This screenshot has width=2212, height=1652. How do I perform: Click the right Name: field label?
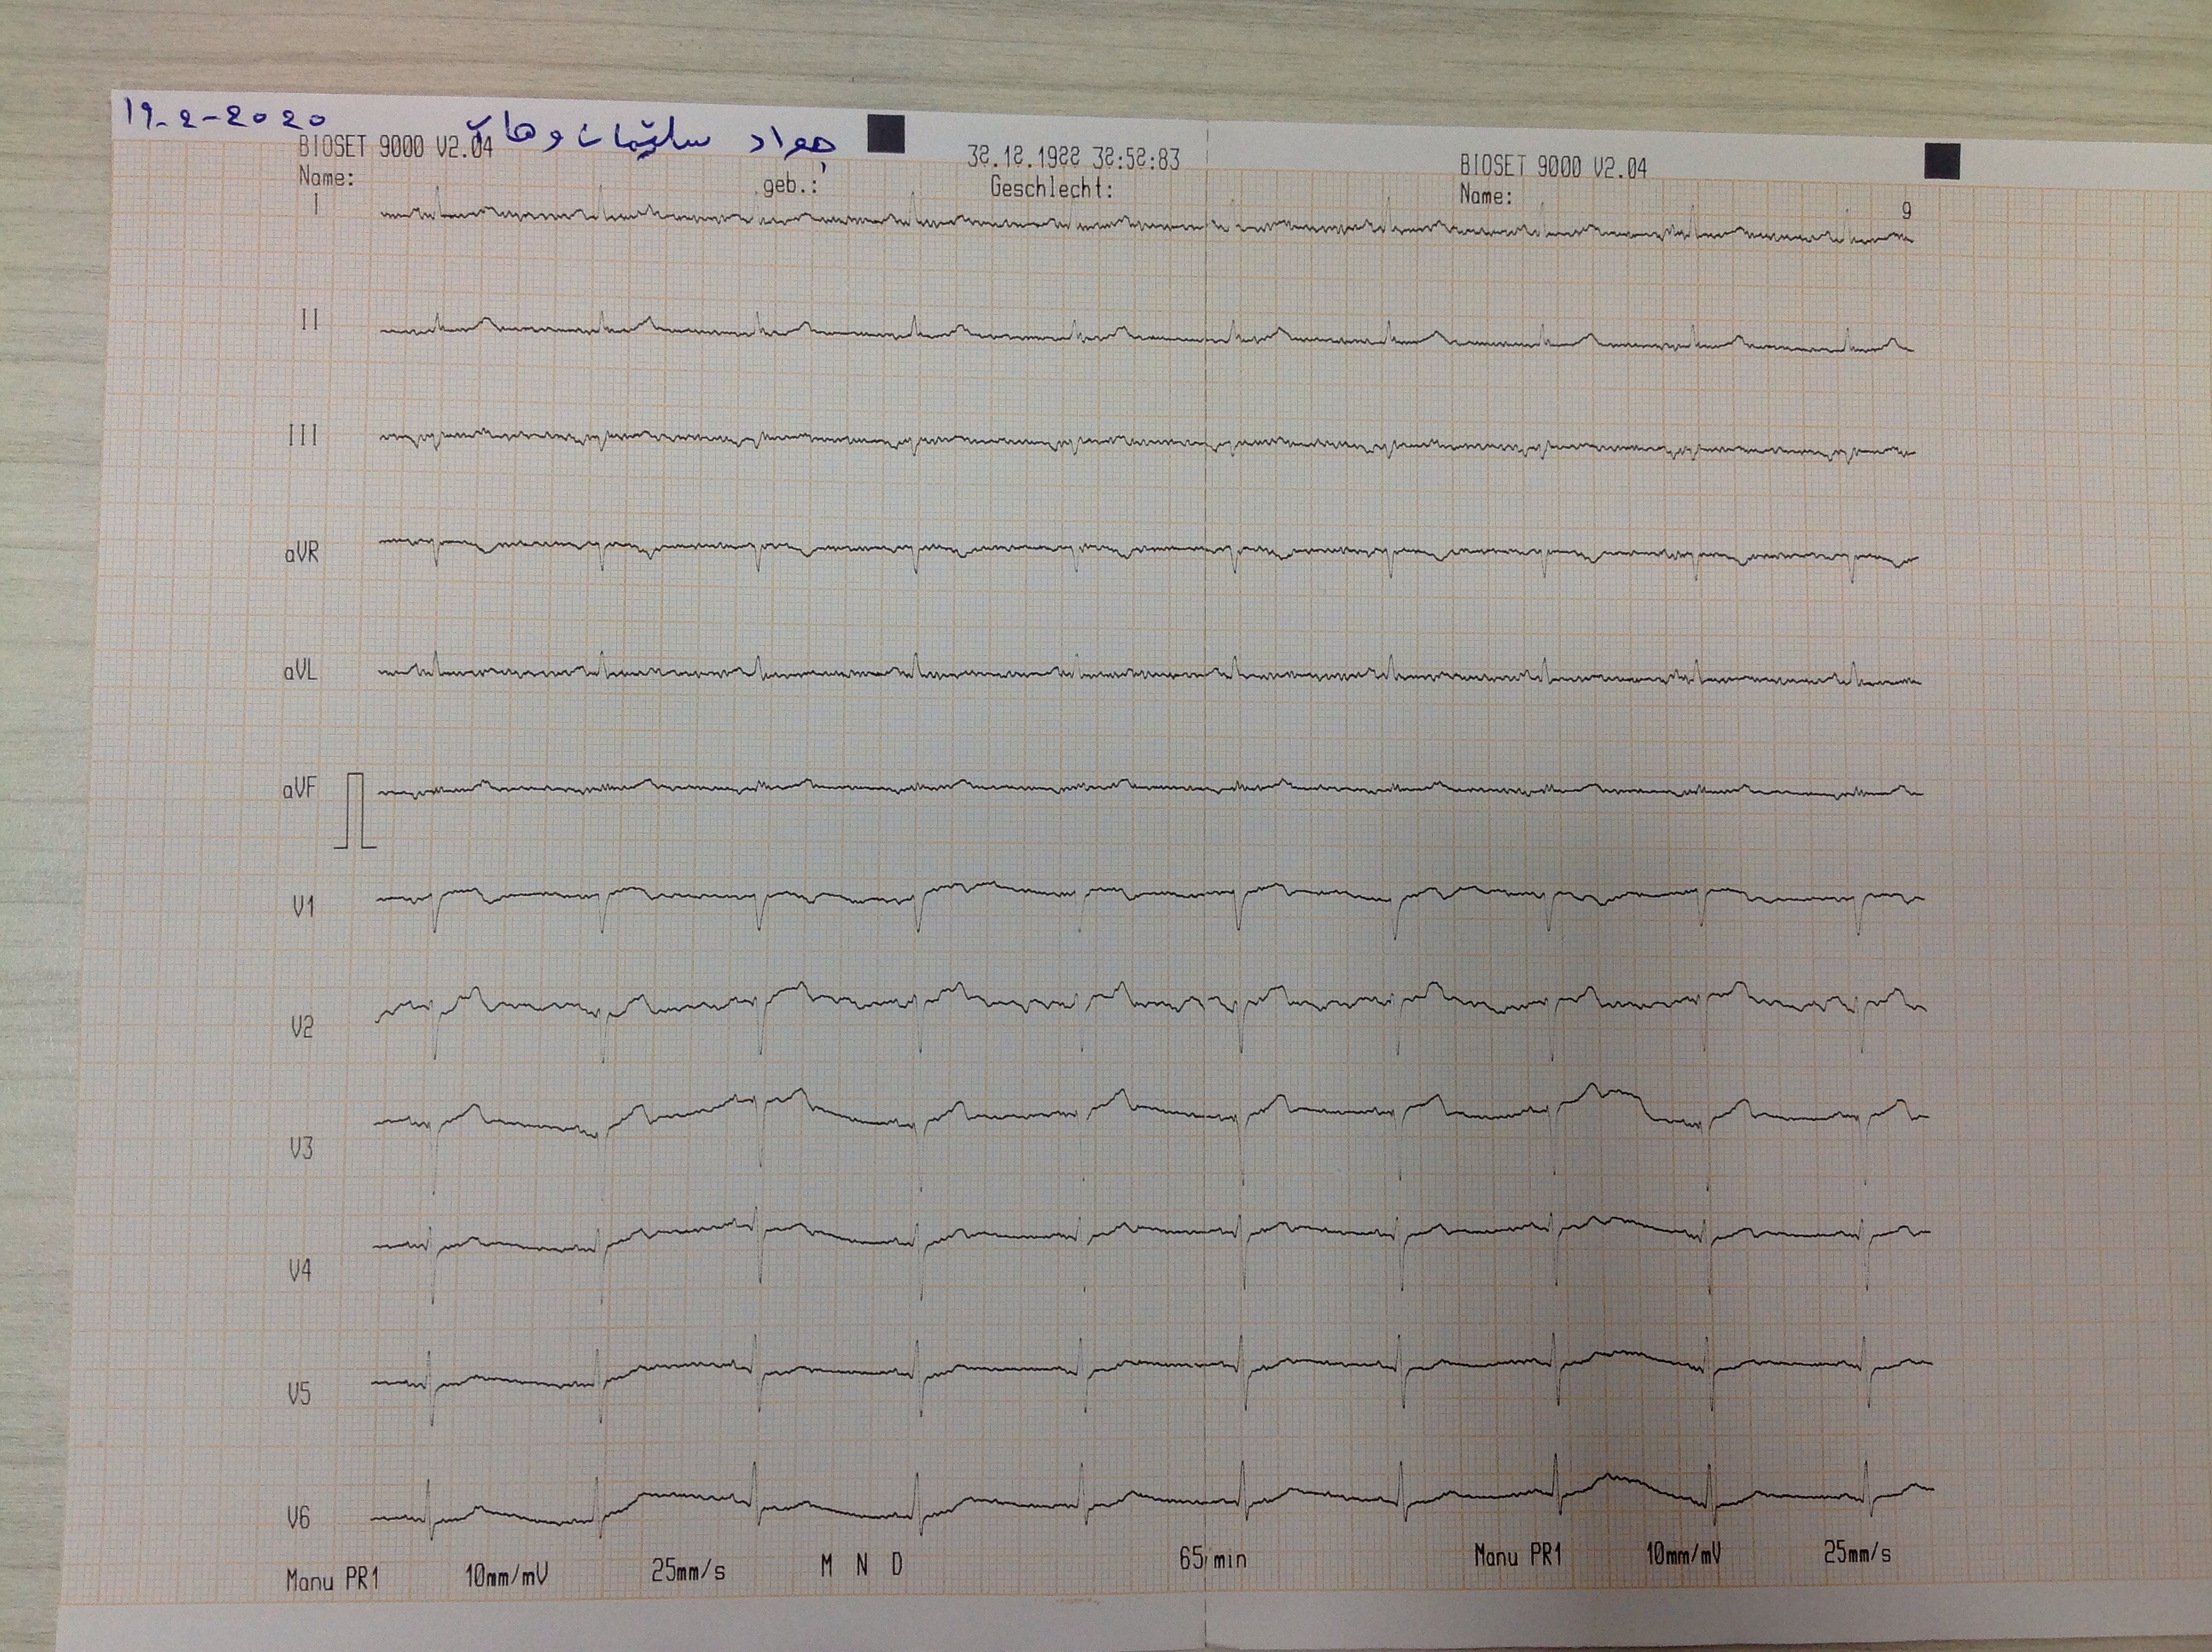pyautogui.click(x=1486, y=195)
